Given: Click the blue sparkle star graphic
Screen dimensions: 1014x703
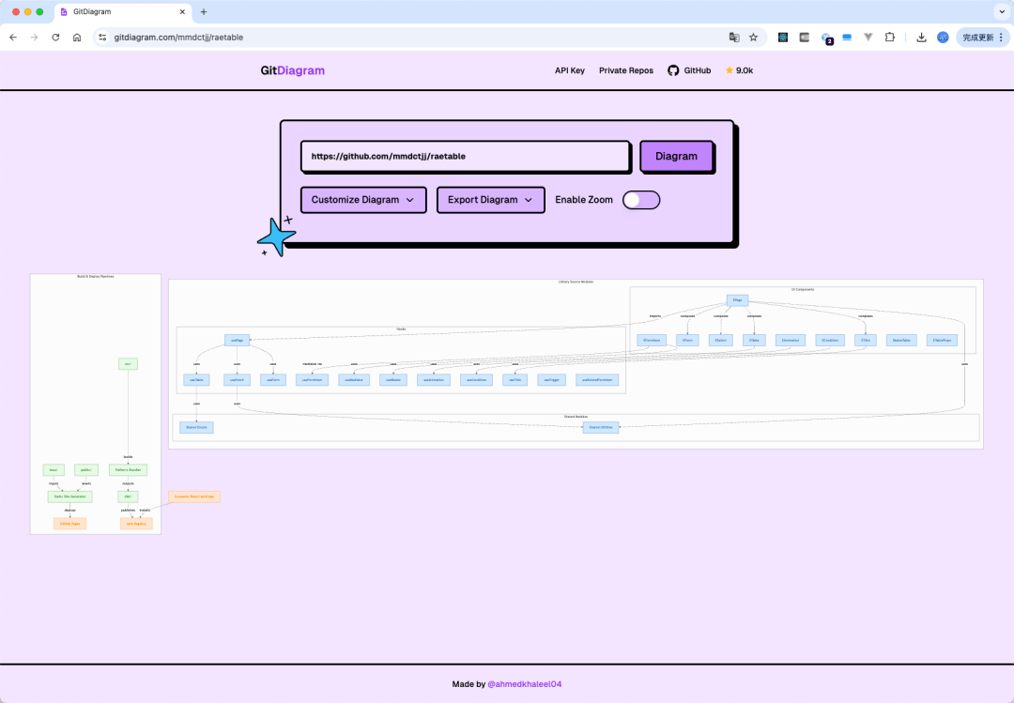Looking at the screenshot, I should [x=276, y=237].
